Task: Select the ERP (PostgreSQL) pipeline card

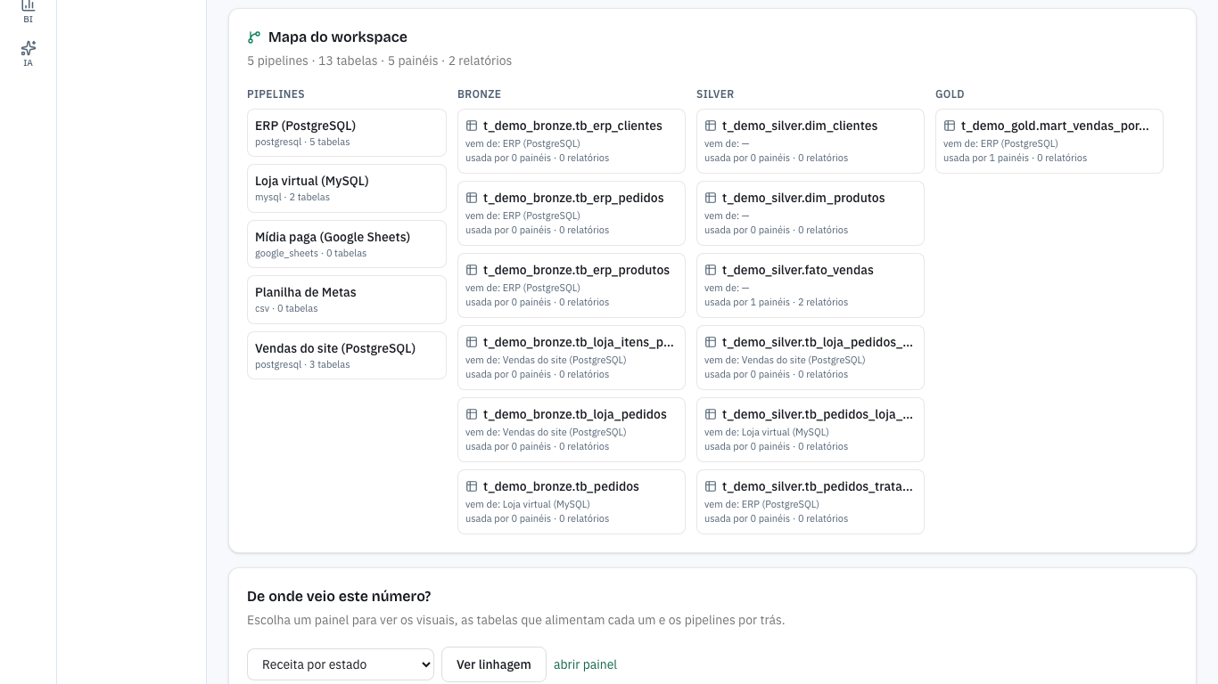Action: pyautogui.click(x=347, y=133)
